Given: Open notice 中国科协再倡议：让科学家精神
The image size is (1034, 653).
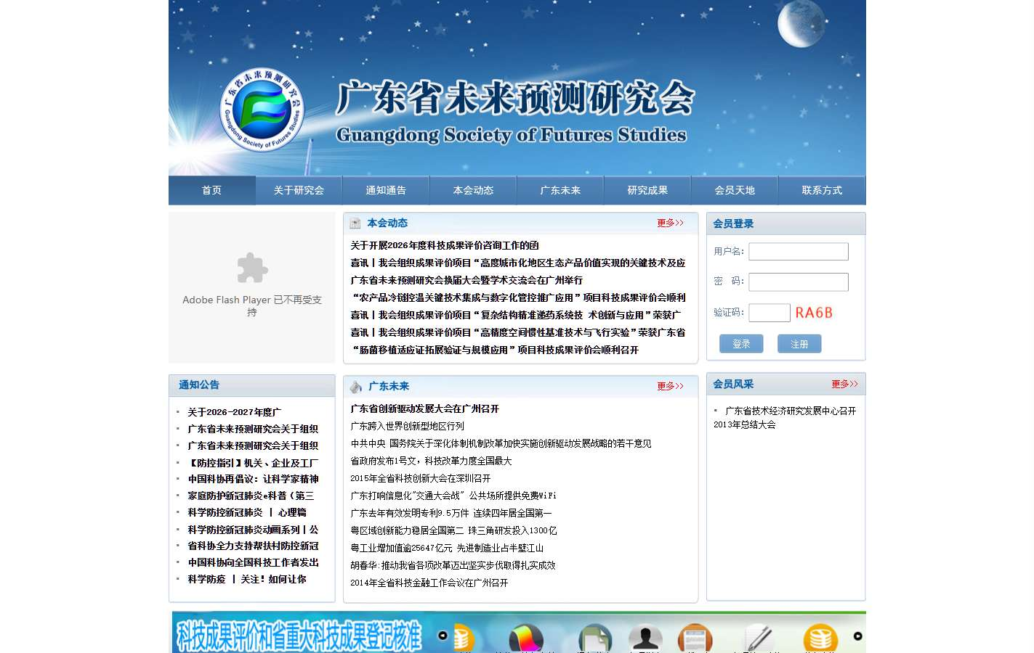Looking at the screenshot, I should tap(253, 479).
